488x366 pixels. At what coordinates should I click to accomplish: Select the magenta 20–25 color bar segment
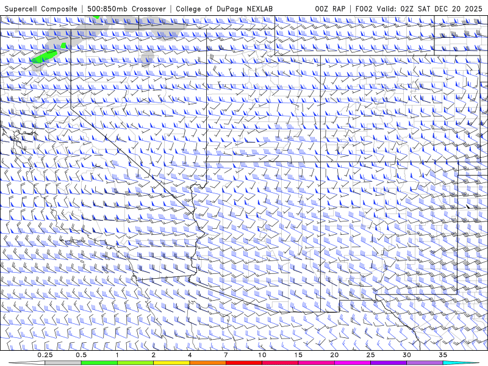(x=353, y=363)
